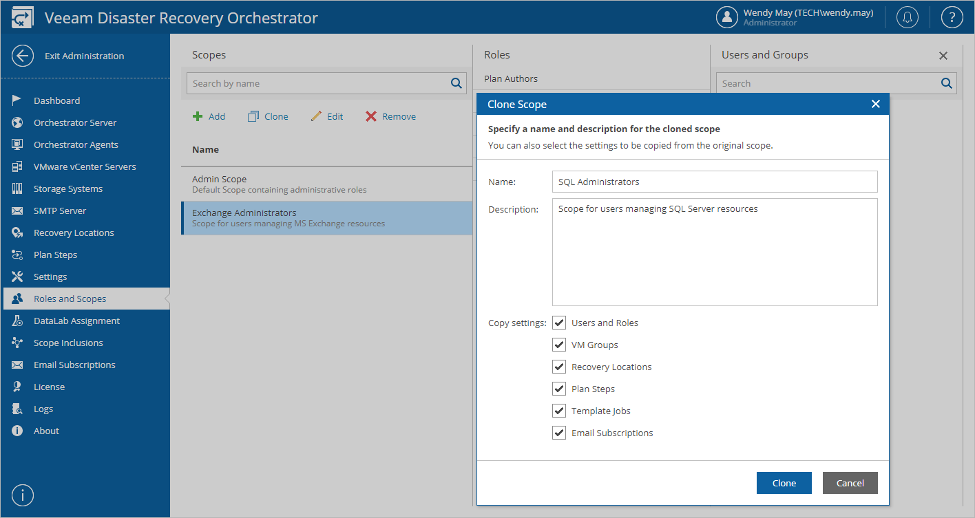Click the Description text area
The width and height of the screenshot is (975, 518).
pyautogui.click(x=715, y=252)
